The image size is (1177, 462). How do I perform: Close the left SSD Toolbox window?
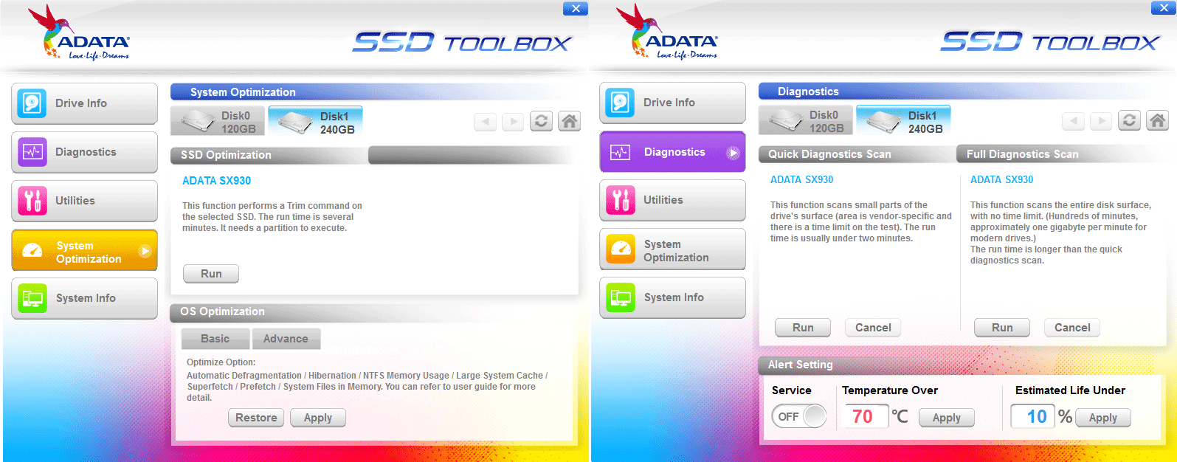tap(576, 8)
